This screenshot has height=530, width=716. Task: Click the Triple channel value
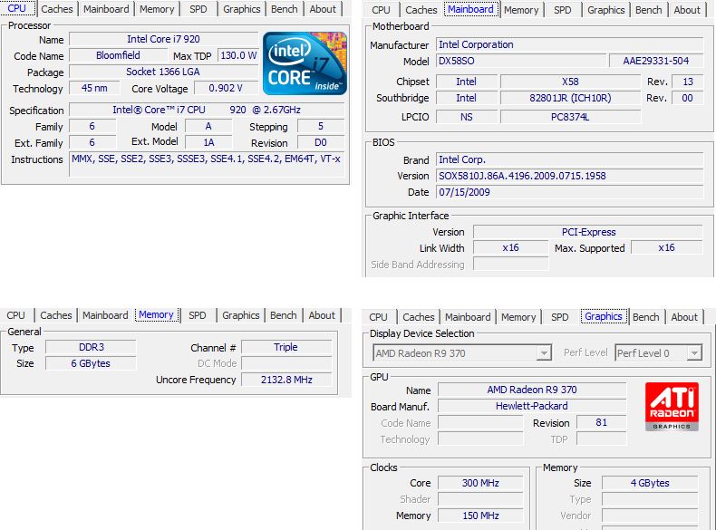(x=285, y=347)
